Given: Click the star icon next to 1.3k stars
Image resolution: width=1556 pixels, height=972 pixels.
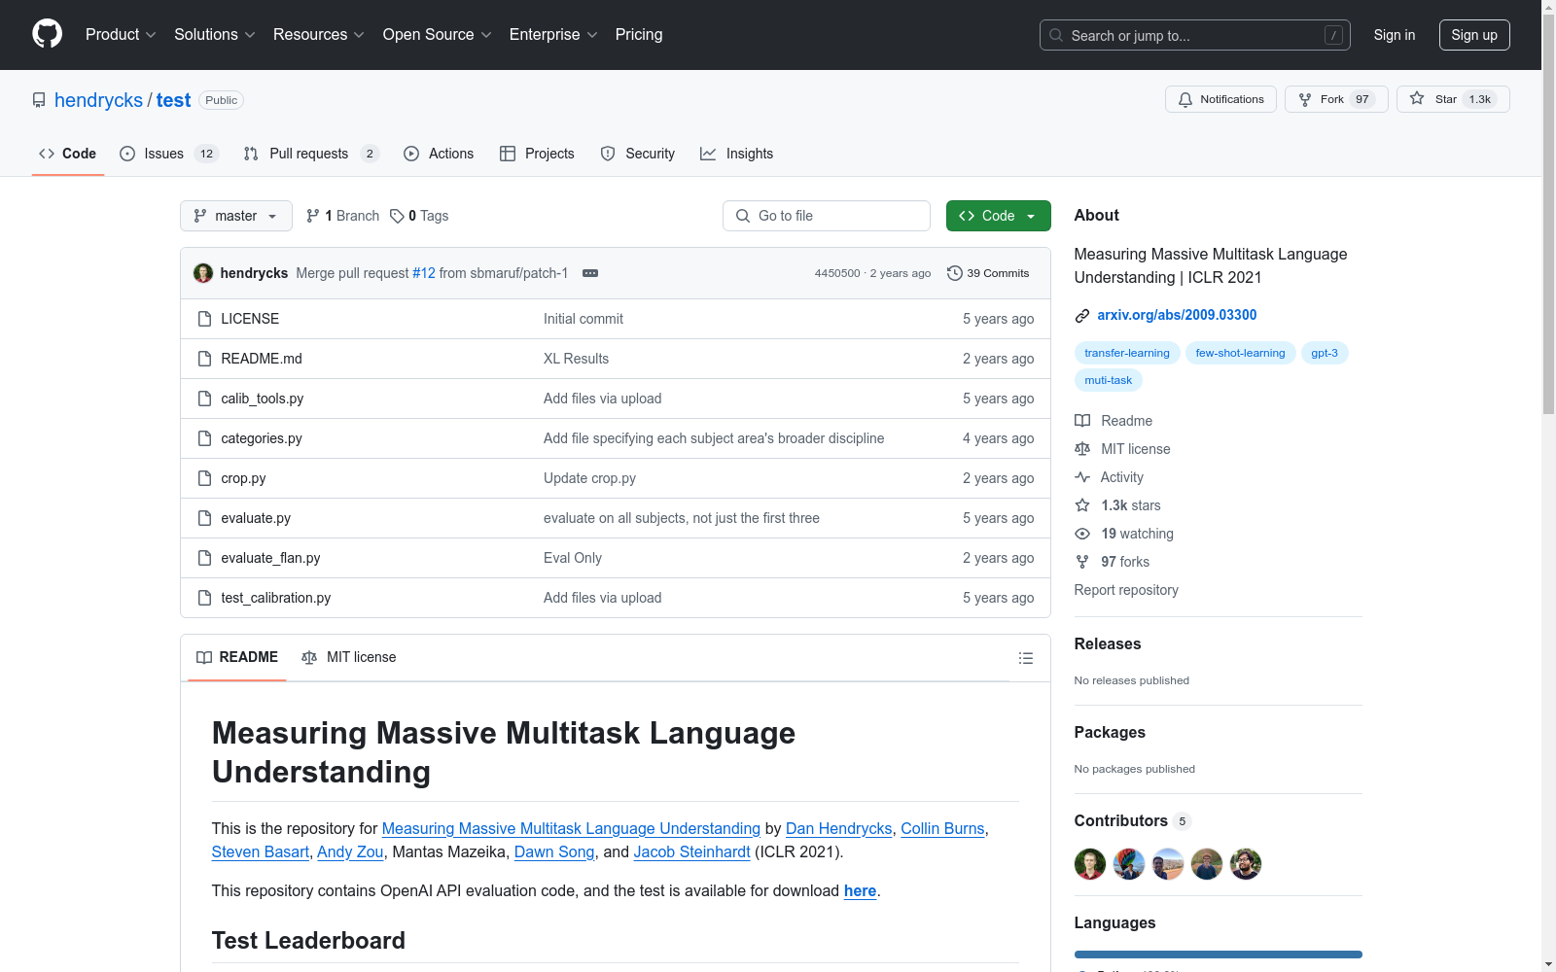Looking at the screenshot, I should pos(1082,505).
